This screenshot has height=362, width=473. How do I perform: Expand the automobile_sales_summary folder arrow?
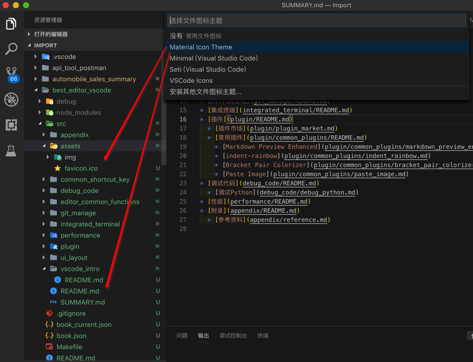(36, 79)
